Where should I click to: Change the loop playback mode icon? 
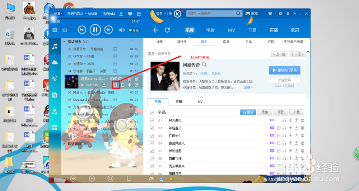[x=65, y=30]
